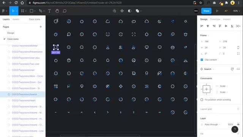Open the Frame type dropdown
243x137 pixels.
click(204, 35)
